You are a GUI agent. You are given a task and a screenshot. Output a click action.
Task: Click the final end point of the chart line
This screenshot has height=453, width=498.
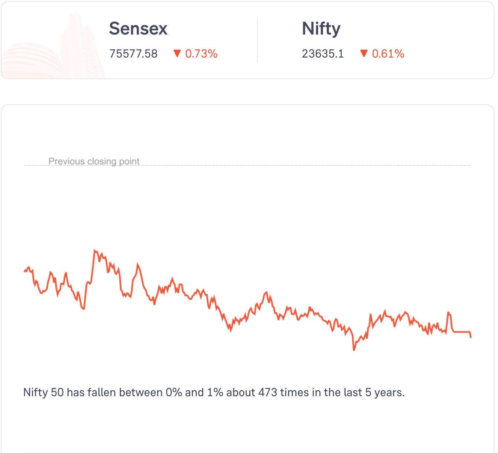tap(471, 337)
